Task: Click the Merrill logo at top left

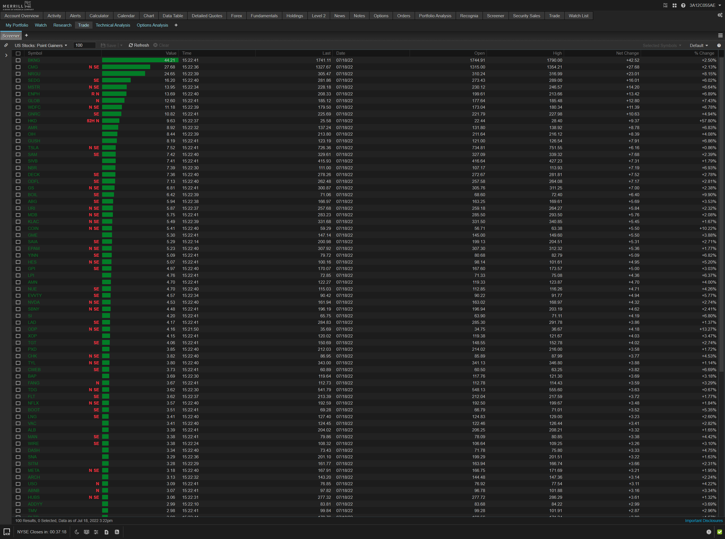Action: 18,5
